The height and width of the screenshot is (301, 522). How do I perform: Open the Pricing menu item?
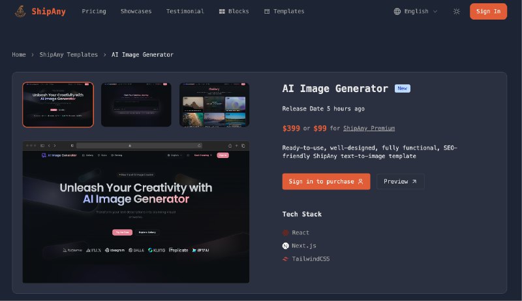[94, 11]
